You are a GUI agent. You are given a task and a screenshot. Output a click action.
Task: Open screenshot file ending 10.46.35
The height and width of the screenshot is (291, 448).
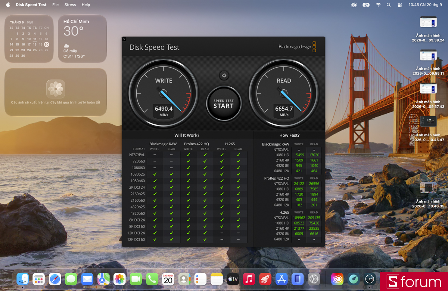pyautogui.click(x=428, y=195)
